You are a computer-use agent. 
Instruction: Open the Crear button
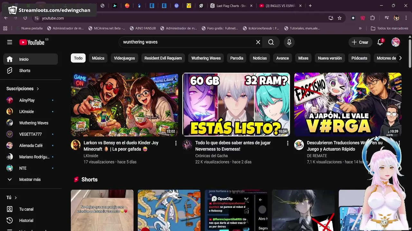pyautogui.click(x=360, y=42)
